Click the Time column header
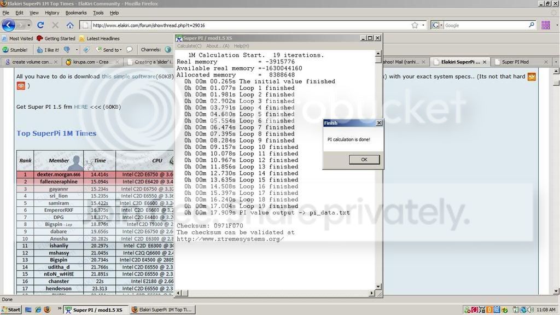 (x=100, y=161)
